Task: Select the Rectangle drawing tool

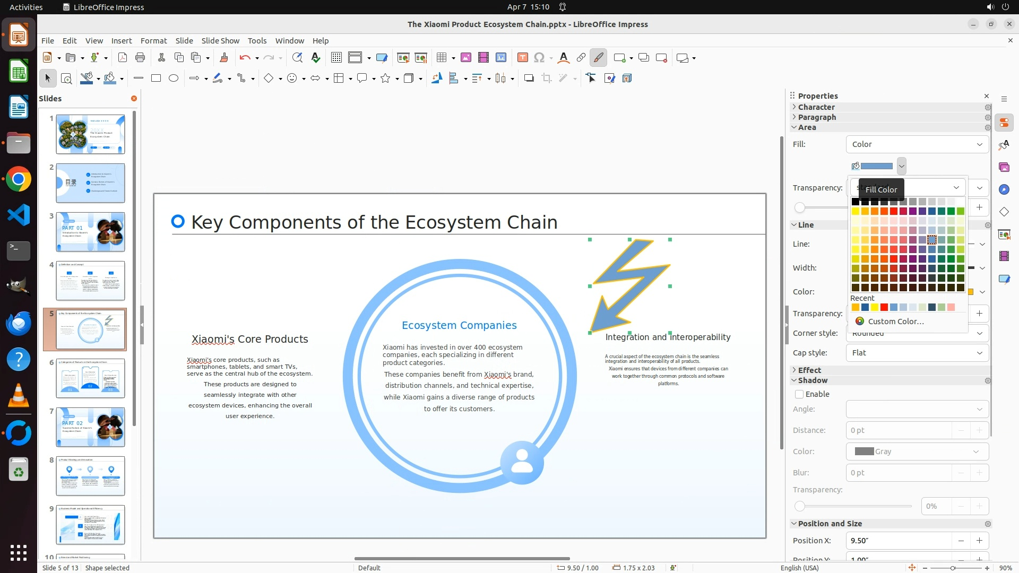Action: (x=156, y=79)
